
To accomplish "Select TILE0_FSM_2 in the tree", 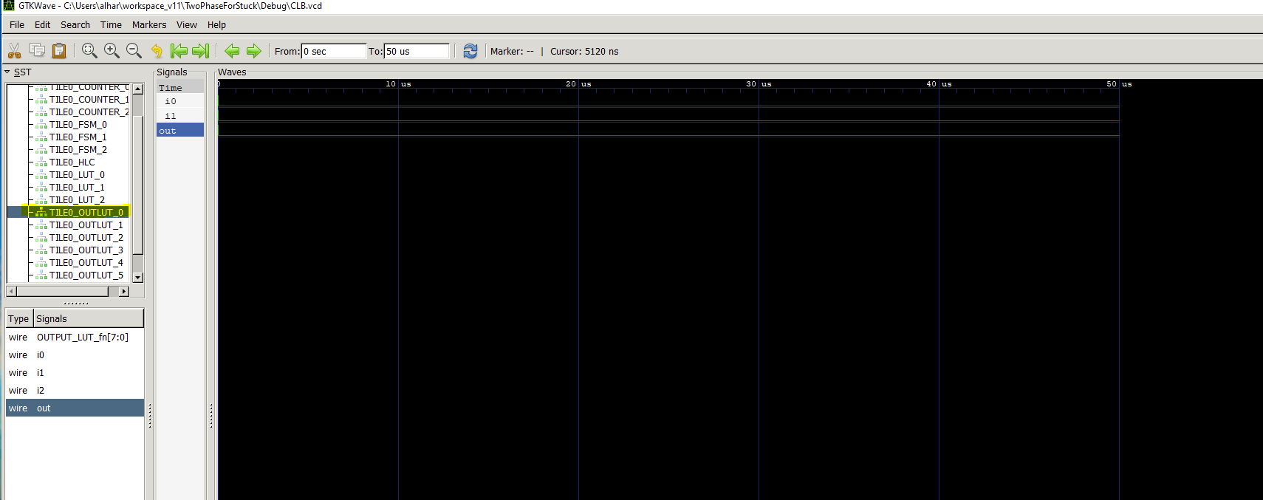I will 78,150.
